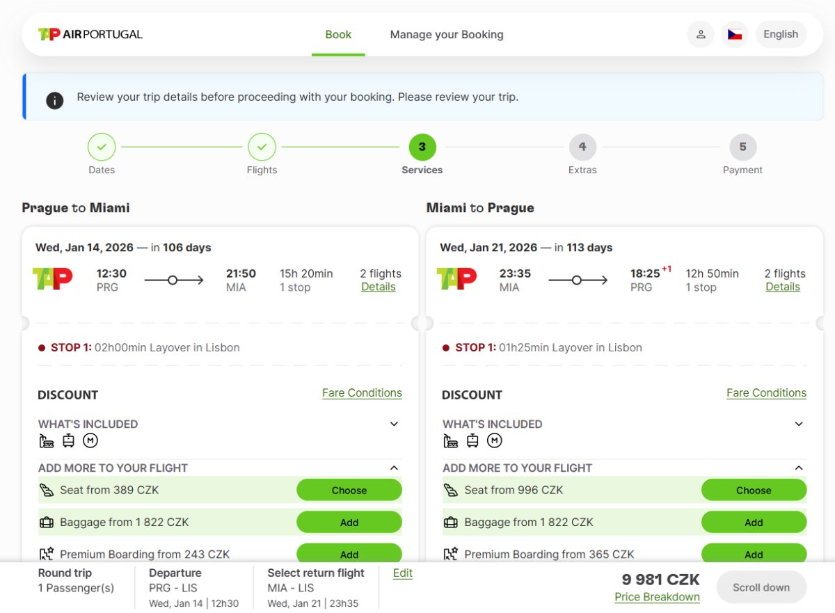Return to the completed Flights step checkmark
835x613 pixels.
[x=262, y=147]
